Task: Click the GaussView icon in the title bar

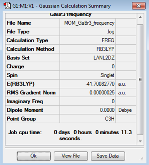Action: (7, 6)
